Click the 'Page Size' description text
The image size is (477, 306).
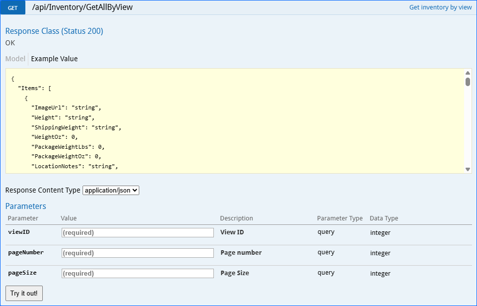coord(235,273)
